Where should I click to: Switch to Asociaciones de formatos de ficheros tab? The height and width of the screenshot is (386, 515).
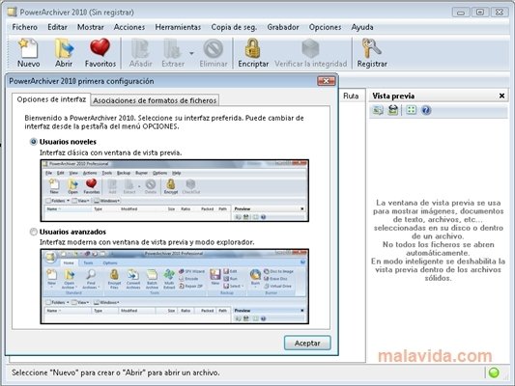pyautogui.click(x=155, y=100)
